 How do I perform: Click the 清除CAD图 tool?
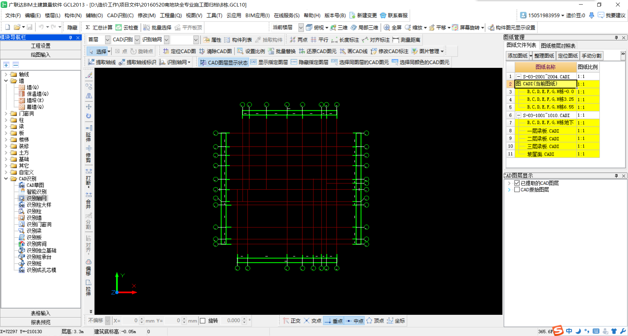coord(216,51)
